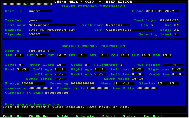Click the Security level field
Screen dimensions: 189x118
(x=176, y=34)
